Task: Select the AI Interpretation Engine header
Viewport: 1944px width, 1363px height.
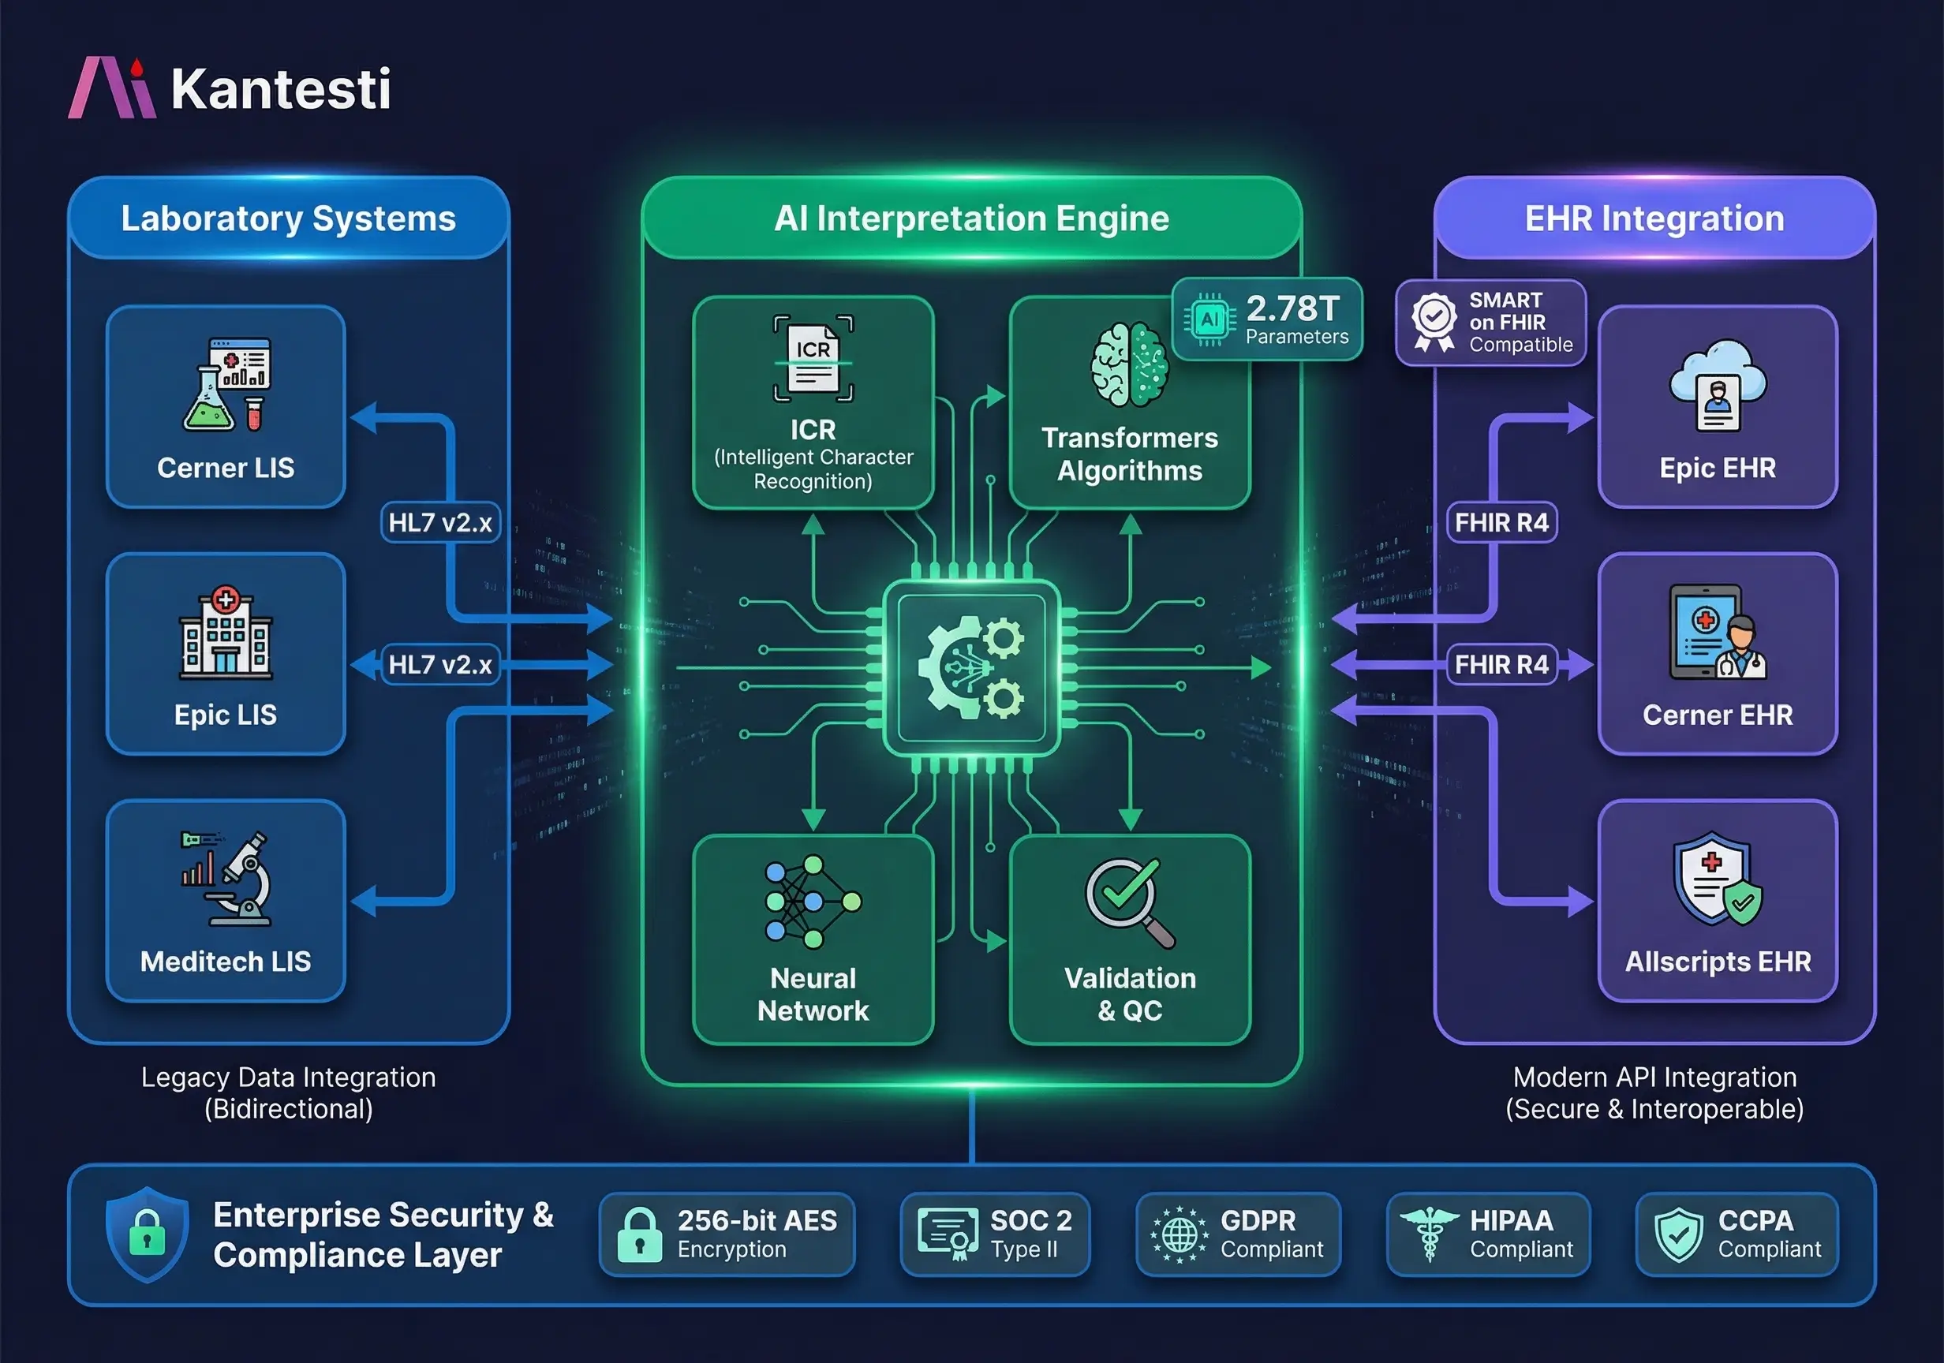Action: tap(972, 218)
